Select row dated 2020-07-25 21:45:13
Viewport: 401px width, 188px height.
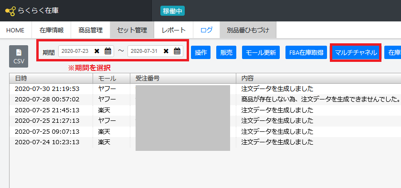(205, 110)
